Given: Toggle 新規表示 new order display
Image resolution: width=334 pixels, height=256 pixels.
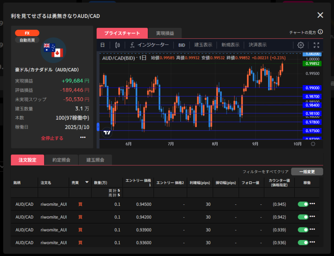Looking at the screenshot, I should (x=230, y=45).
